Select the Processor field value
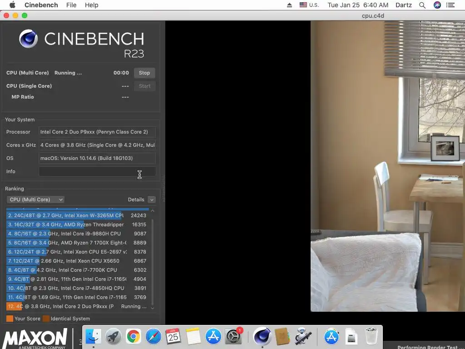Image resolution: width=465 pixels, height=349 pixels. (97, 132)
